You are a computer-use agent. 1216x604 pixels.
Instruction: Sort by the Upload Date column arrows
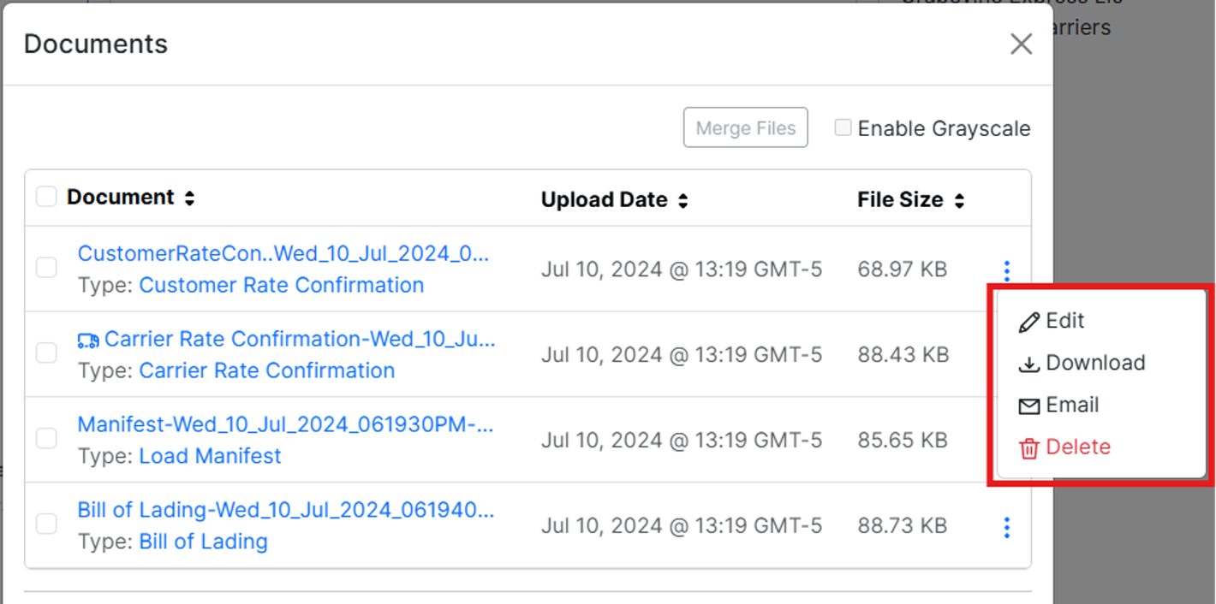click(683, 201)
